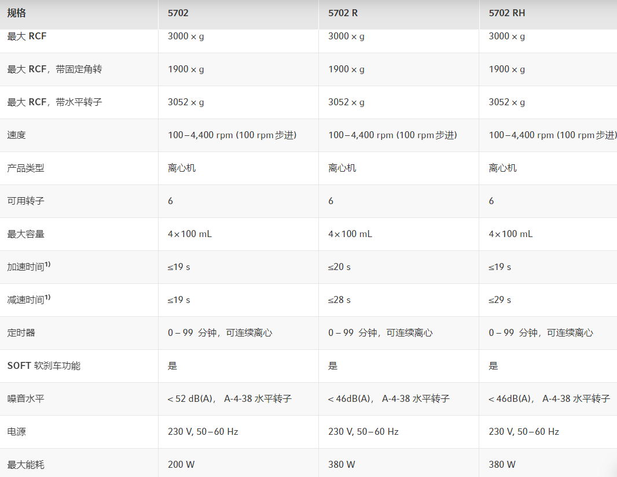This screenshot has width=617, height=477.
Task: Select the "5702 RH" column header
Action: pyautogui.click(x=506, y=13)
